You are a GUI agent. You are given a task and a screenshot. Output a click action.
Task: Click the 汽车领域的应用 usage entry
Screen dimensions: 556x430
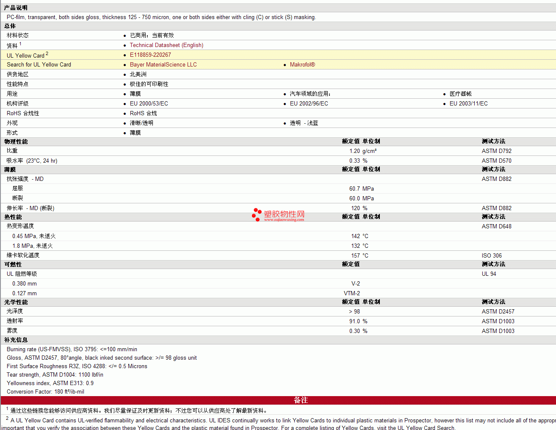310,94
